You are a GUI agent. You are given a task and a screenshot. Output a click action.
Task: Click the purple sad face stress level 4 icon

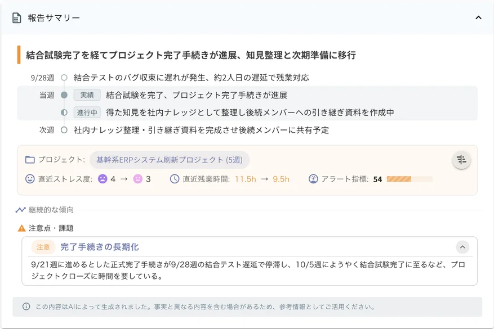pos(103,179)
